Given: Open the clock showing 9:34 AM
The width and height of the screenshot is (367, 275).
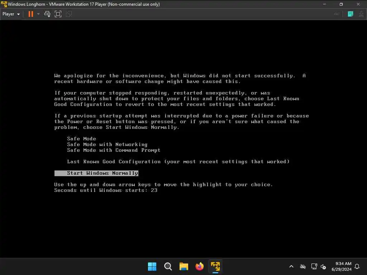Looking at the screenshot, I should point(342,266).
